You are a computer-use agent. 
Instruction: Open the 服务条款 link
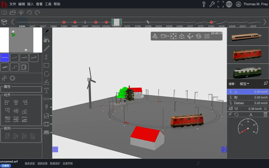point(30,163)
